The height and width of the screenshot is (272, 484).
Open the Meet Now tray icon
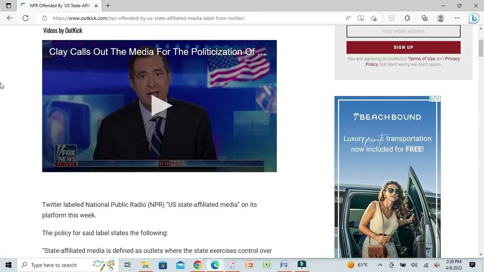pos(391,265)
